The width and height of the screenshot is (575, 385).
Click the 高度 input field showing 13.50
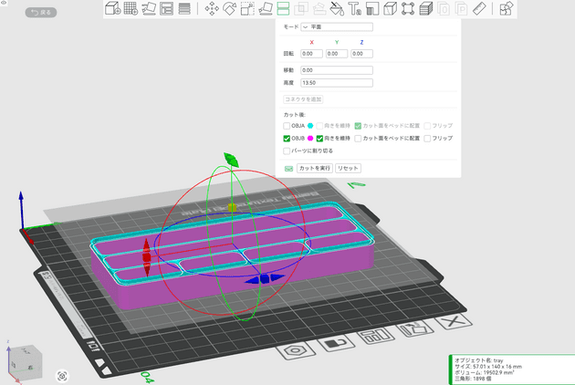(x=336, y=83)
